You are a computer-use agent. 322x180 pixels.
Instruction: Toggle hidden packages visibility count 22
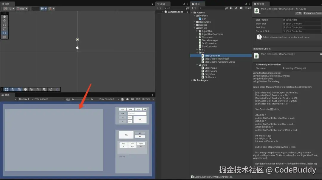[x=248, y=8]
